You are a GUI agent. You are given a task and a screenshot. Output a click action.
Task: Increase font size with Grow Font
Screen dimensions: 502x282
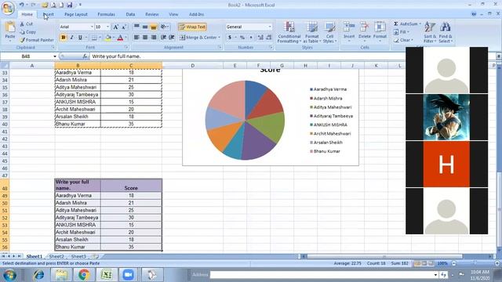point(115,27)
